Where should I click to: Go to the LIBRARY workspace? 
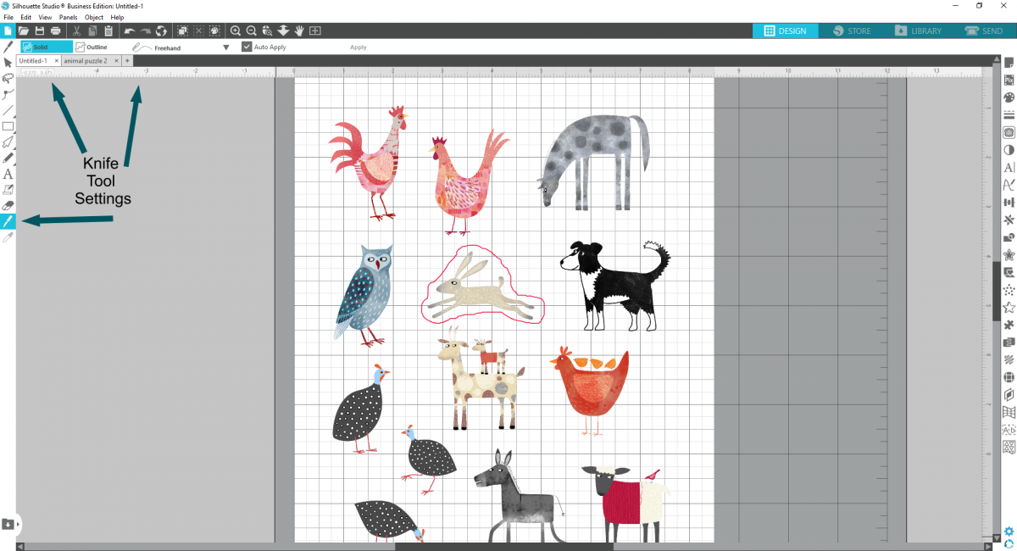(918, 31)
